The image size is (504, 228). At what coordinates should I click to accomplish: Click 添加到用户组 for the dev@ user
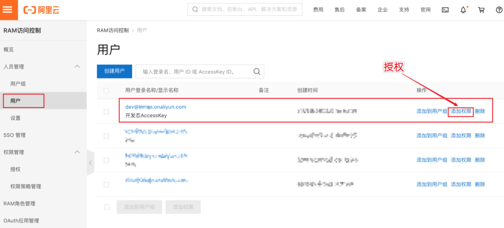tap(432, 111)
